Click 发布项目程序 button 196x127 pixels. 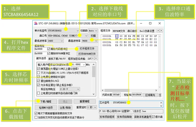tap(107, 117)
